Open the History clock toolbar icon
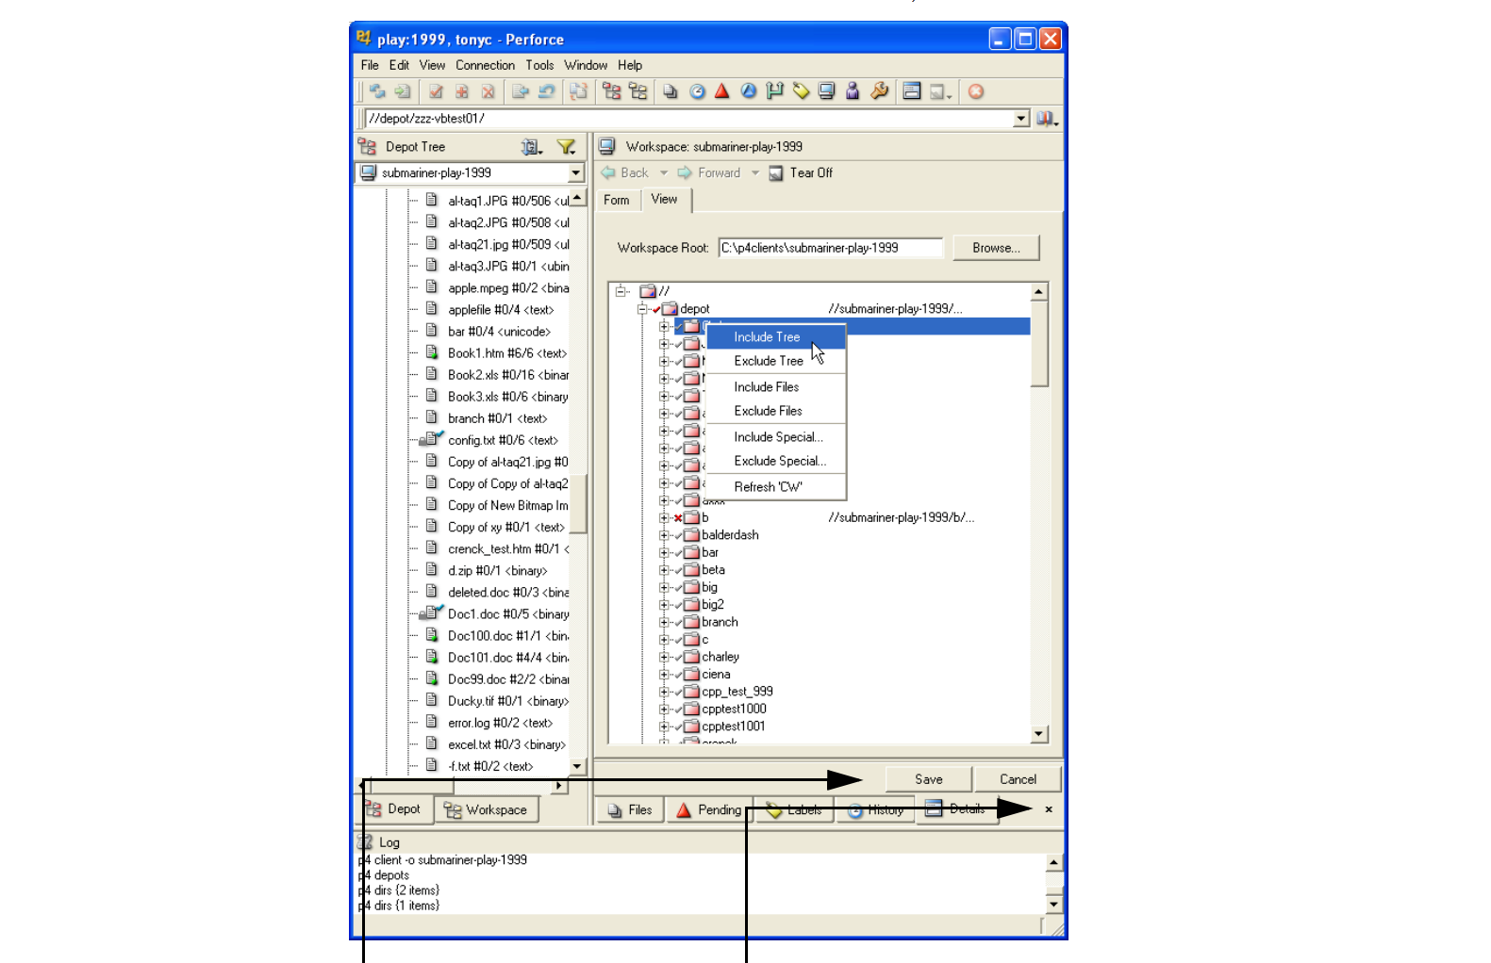1491x963 pixels. click(x=697, y=91)
